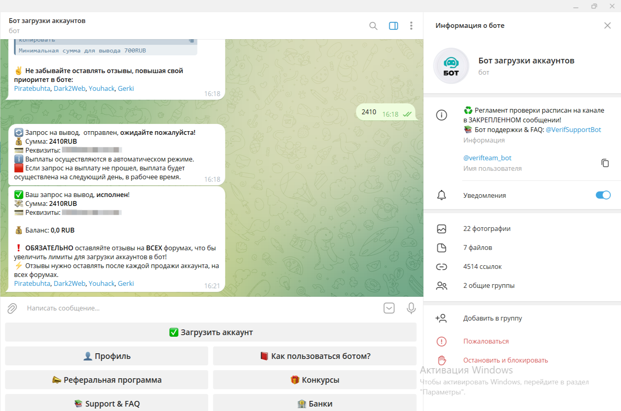Collapse the bot keyboard toggle icon
Screen dimensions: 621x411
[x=389, y=308]
